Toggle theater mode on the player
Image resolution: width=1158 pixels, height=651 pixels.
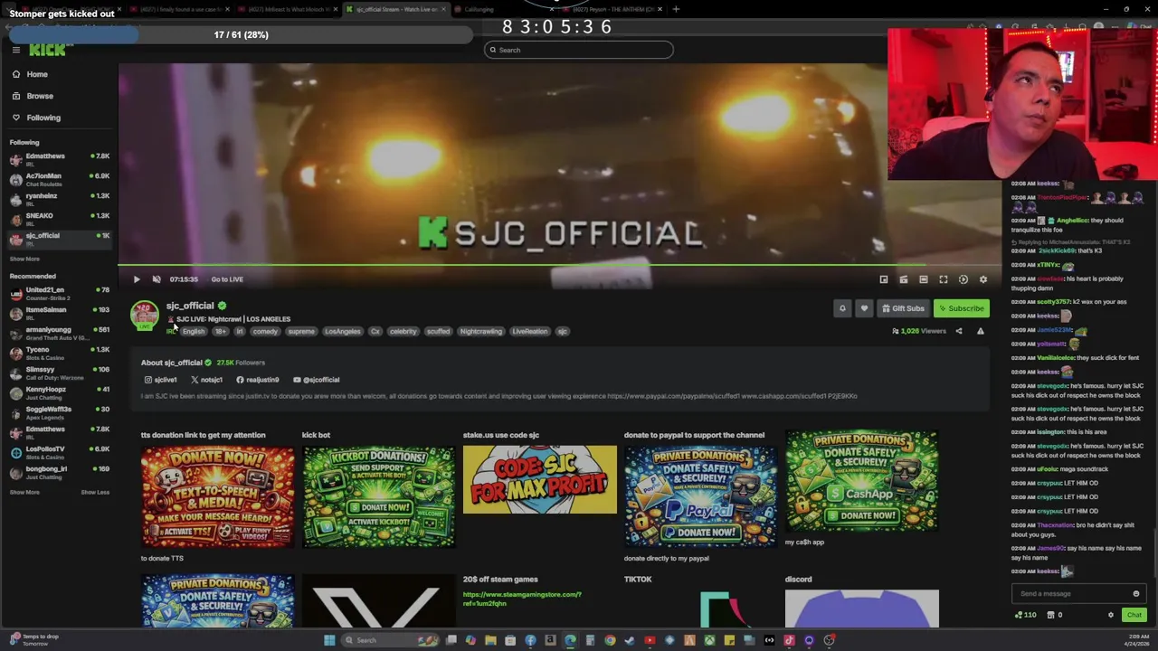[x=924, y=279]
